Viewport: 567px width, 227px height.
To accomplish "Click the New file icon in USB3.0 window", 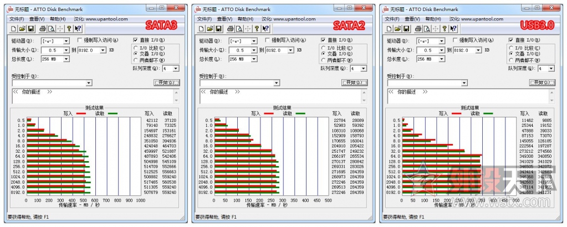I will [x=389, y=29].
